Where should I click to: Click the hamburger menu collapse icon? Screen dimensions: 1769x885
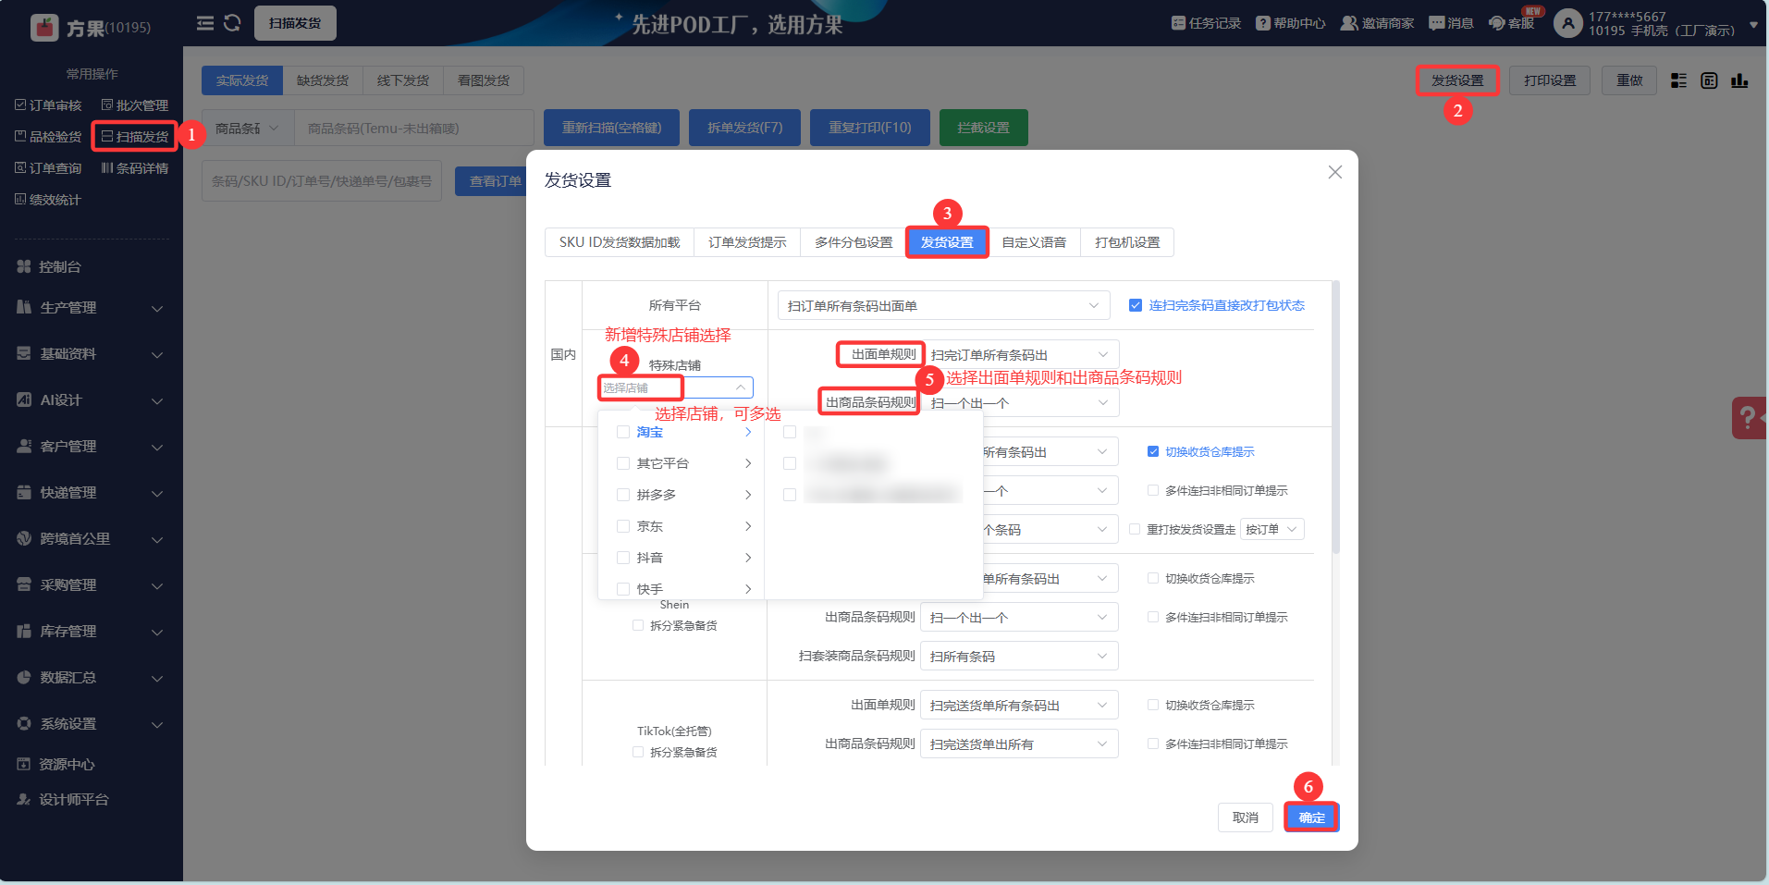205,23
